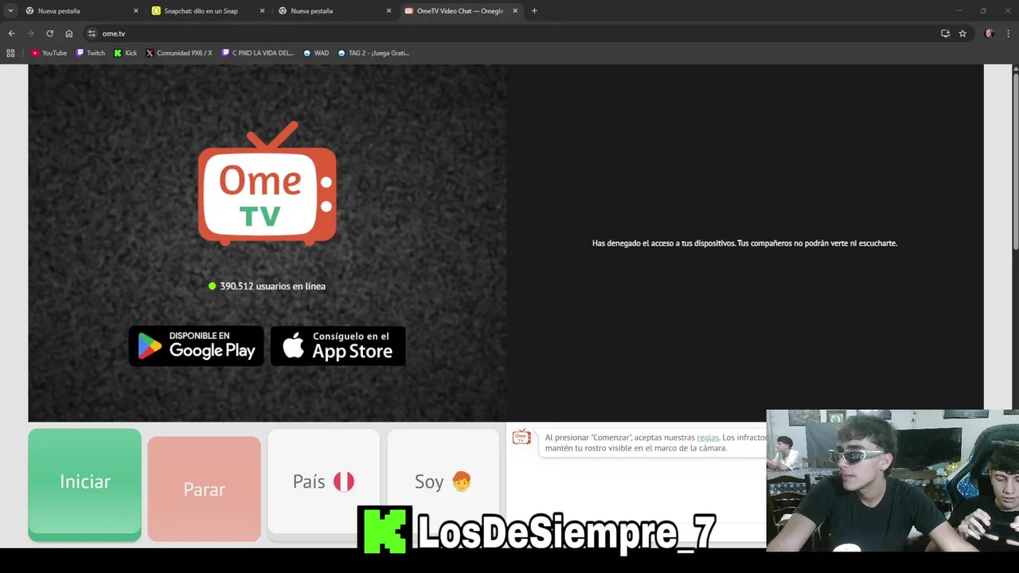This screenshot has height=573, width=1019.
Task: Click the OmeTV television logo
Action: 267,184
